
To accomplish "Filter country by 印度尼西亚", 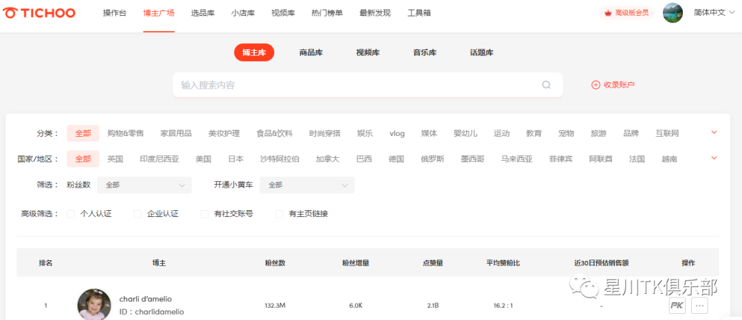I will pos(159,159).
